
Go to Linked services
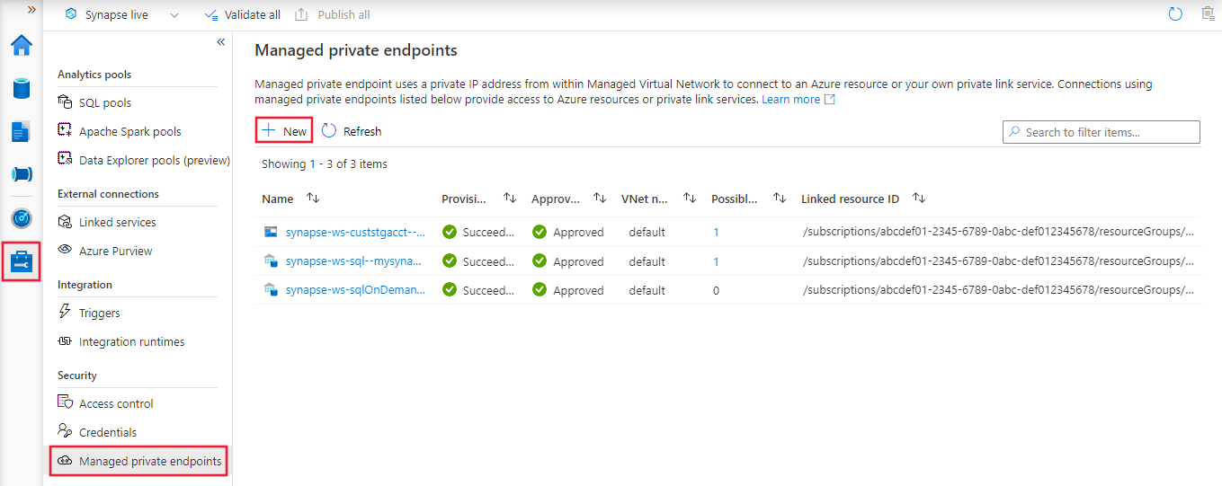coord(117,223)
